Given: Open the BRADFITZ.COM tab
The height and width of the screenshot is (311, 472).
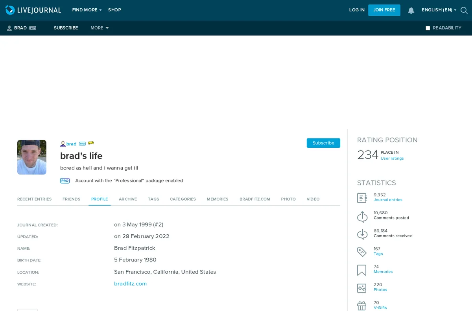Looking at the screenshot, I should [x=255, y=199].
